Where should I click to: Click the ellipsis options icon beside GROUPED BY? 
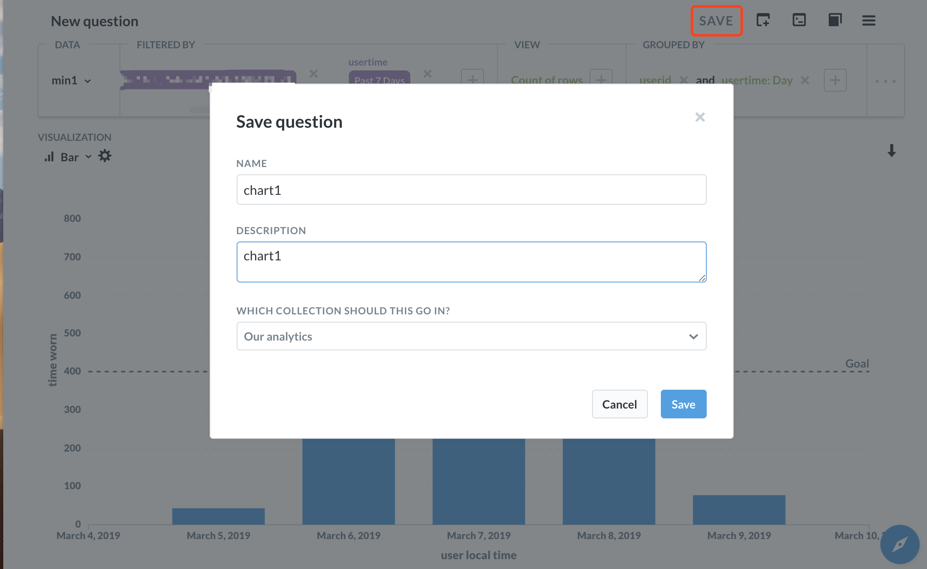click(x=886, y=80)
